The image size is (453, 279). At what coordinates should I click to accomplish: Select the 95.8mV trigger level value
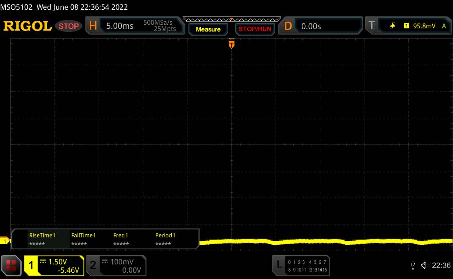click(424, 26)
